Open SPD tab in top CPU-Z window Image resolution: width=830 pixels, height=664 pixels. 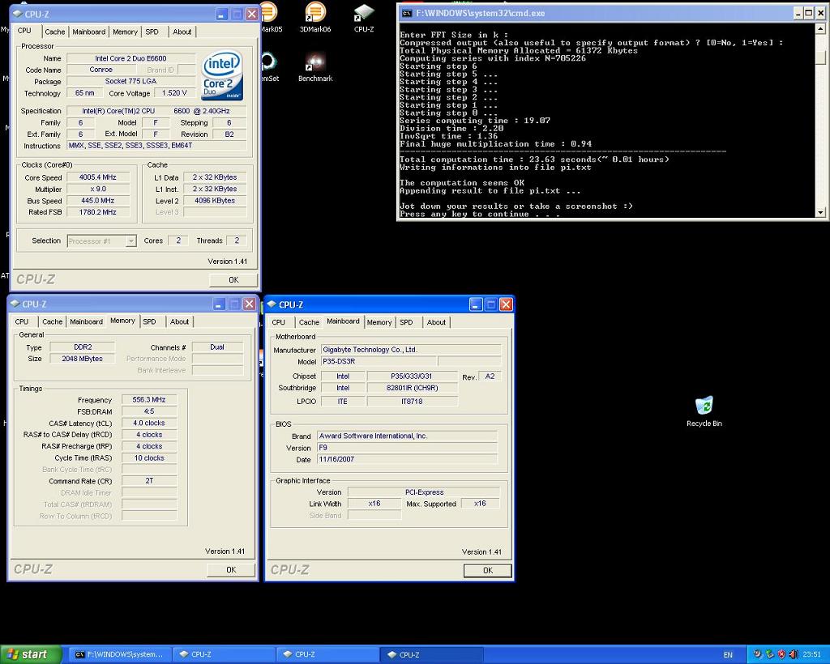[x=152, y=32]
